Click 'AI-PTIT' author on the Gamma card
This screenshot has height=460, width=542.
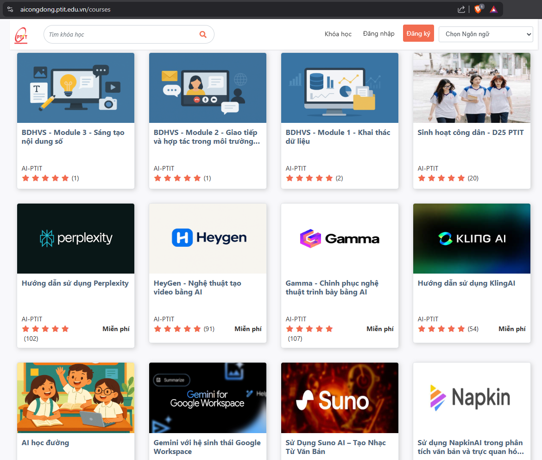coord(296,319)
